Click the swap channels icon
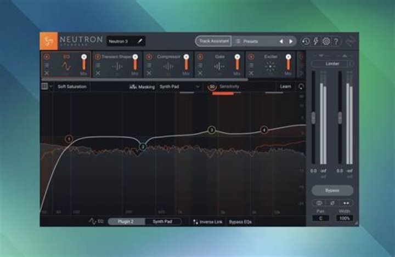This screenshot has width=395, height=257. 346,203
